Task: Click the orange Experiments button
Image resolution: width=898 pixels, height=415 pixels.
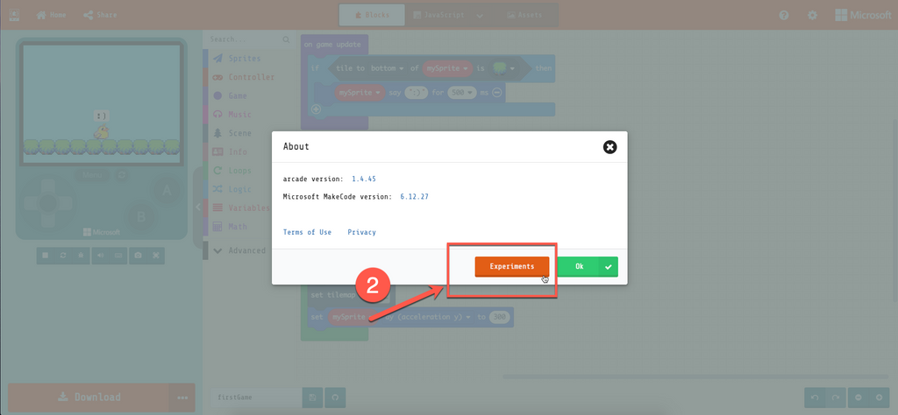Action: point(512,266)
